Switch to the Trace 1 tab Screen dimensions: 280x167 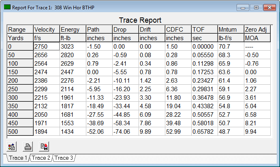[x=18, y=158]
